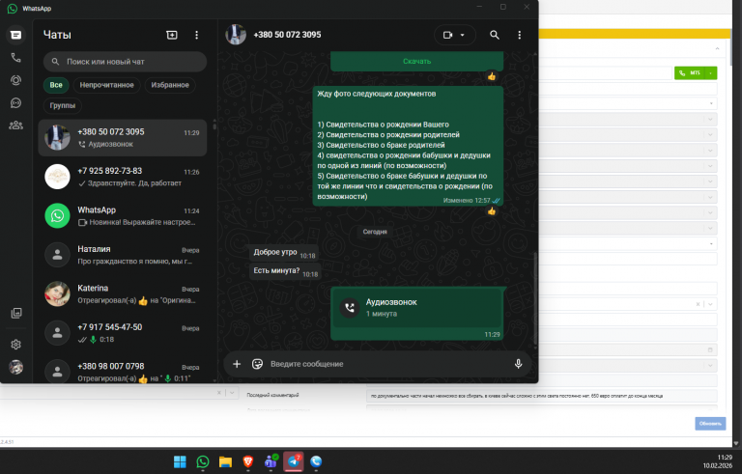Start a video call with the camera icon
The height and width of the screenshot is (474, 742).
click(447, 35)
